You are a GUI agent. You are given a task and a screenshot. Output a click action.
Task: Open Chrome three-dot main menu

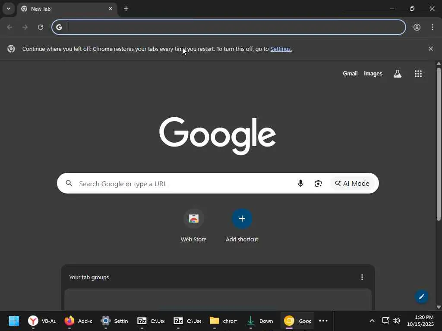tap(433, 27)
